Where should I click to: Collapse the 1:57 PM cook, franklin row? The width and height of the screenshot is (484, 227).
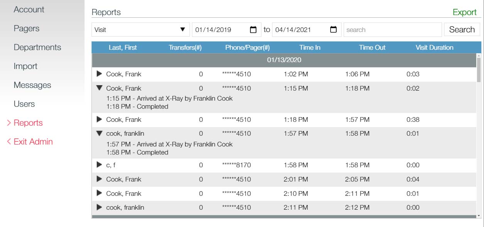(99, 133)
